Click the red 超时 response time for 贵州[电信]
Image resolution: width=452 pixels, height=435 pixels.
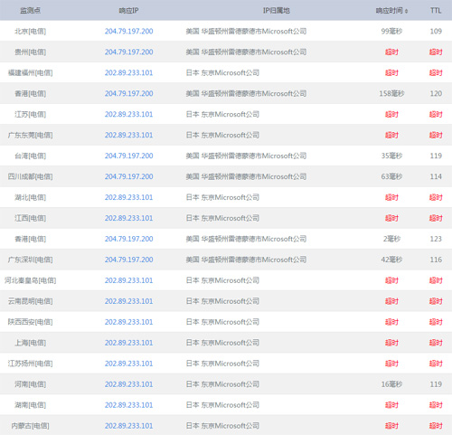click(391, 52)
